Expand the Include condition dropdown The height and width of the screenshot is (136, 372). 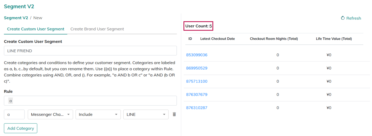(x=98, y=114)
